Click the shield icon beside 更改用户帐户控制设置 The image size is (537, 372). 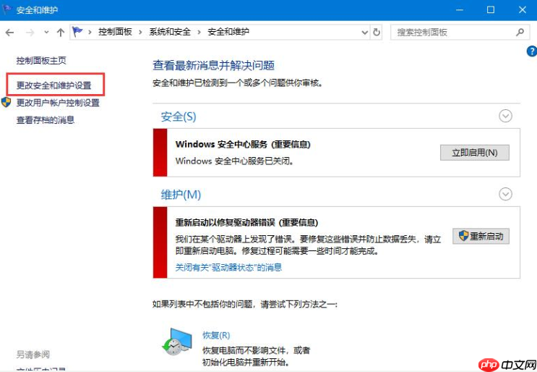[7, 102]
